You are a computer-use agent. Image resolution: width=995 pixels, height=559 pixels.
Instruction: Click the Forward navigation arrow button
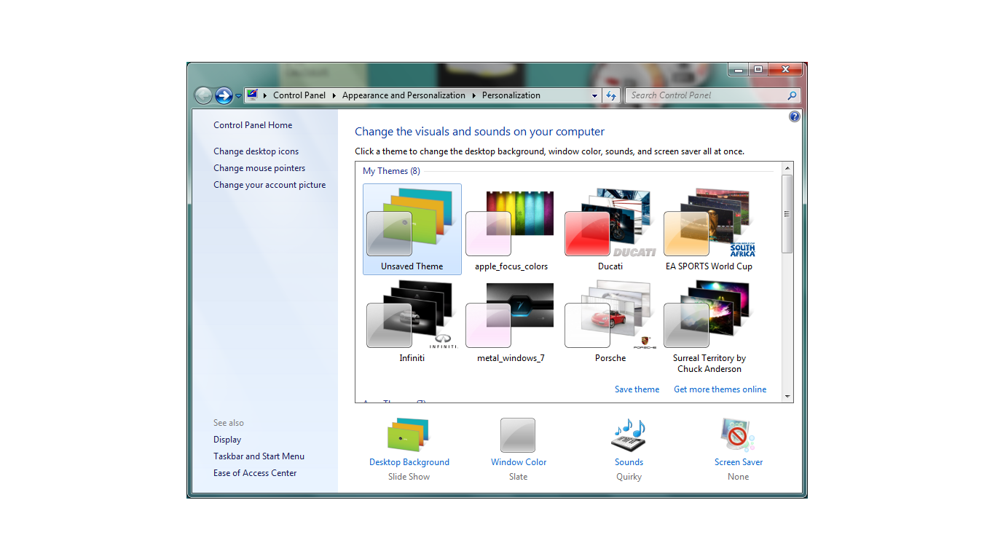click(224, 95)
